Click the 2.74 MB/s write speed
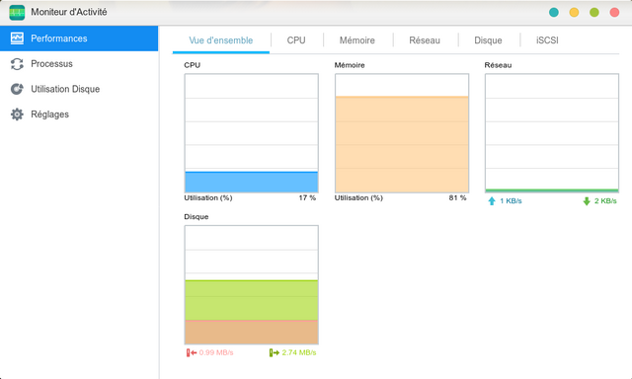The width and height of the screenshot is (632, 379). coord(299,352)
